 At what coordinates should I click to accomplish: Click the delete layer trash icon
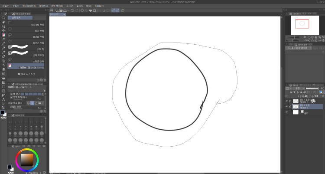click(323, 96)
